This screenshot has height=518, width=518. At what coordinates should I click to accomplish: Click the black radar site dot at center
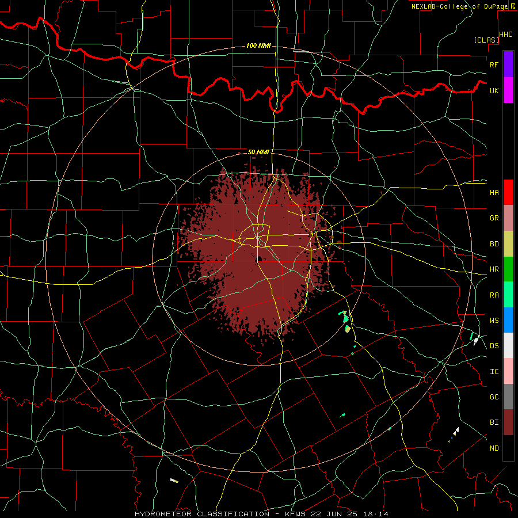point(260,258)
